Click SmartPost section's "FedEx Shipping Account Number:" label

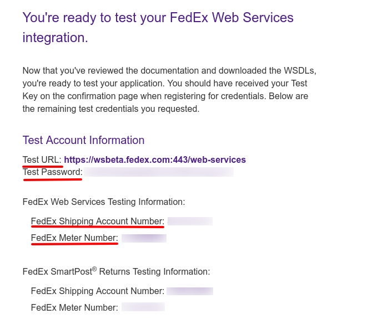98,291
